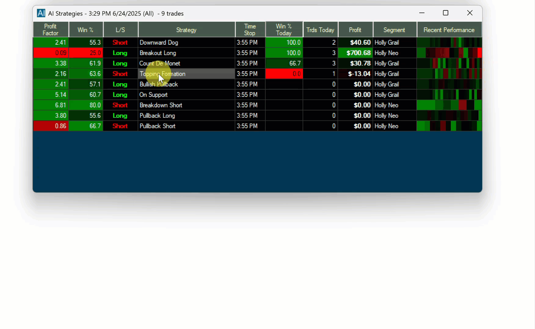Select the Breakdown Short strategy
Image resolution: width=535 pixels, height=329 pixels.
pyautogui.click(x=186, y=105)
